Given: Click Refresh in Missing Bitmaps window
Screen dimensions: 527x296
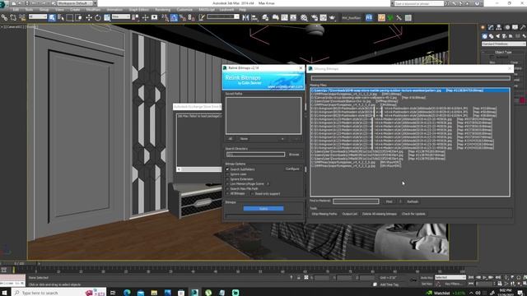Looking at the screenshot, I should 413,201.
